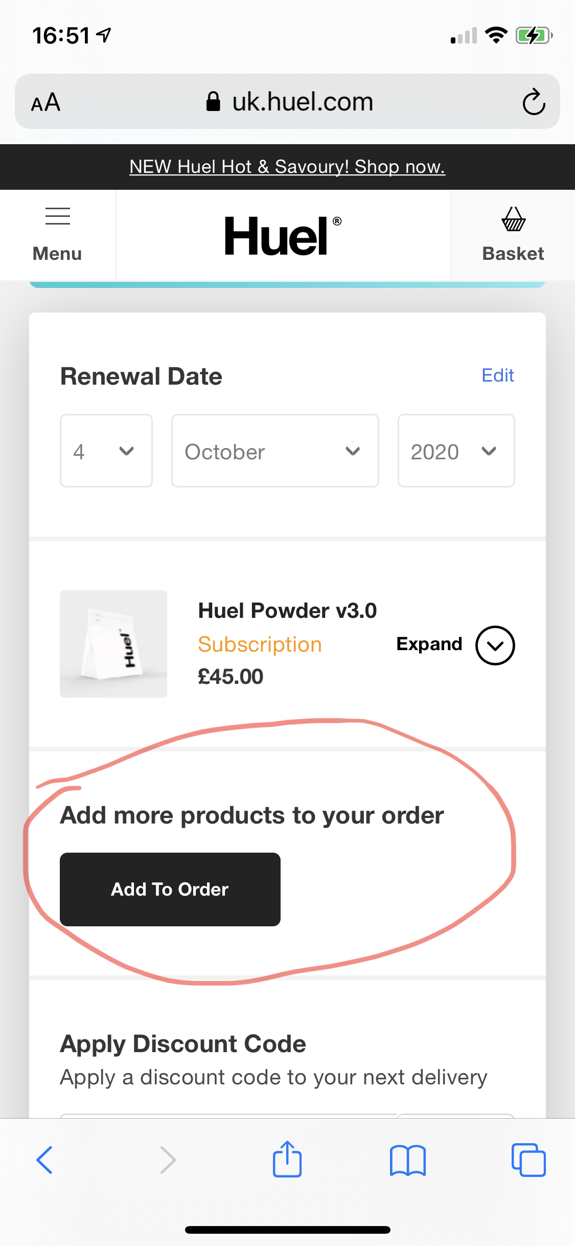Open NEW Huel Hot & Savoury banner link
The image size is (575, 1246).
[287, 167]
